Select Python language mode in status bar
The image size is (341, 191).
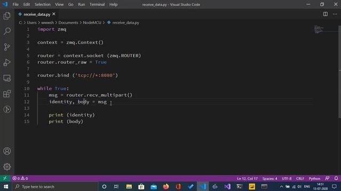(314, 178)
